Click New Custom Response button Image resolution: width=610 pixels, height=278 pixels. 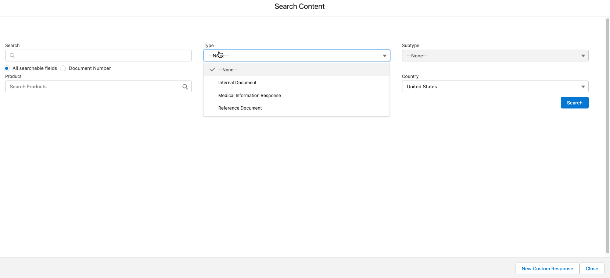tap(547, 268)
